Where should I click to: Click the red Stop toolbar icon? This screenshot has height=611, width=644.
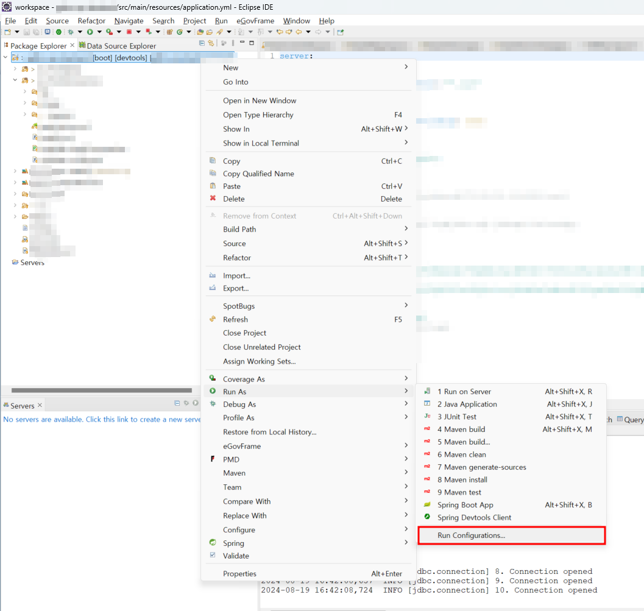coord(129,32)
